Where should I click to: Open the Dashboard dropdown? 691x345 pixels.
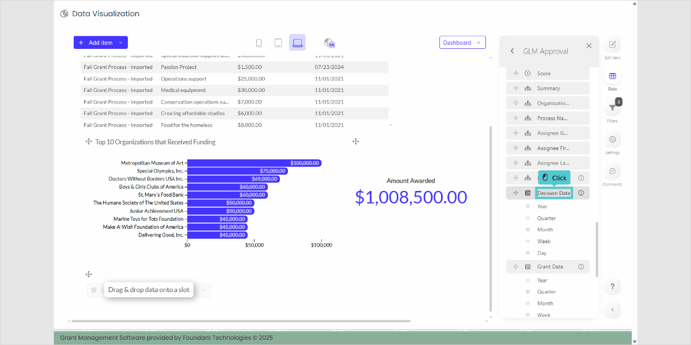[462, 42]
